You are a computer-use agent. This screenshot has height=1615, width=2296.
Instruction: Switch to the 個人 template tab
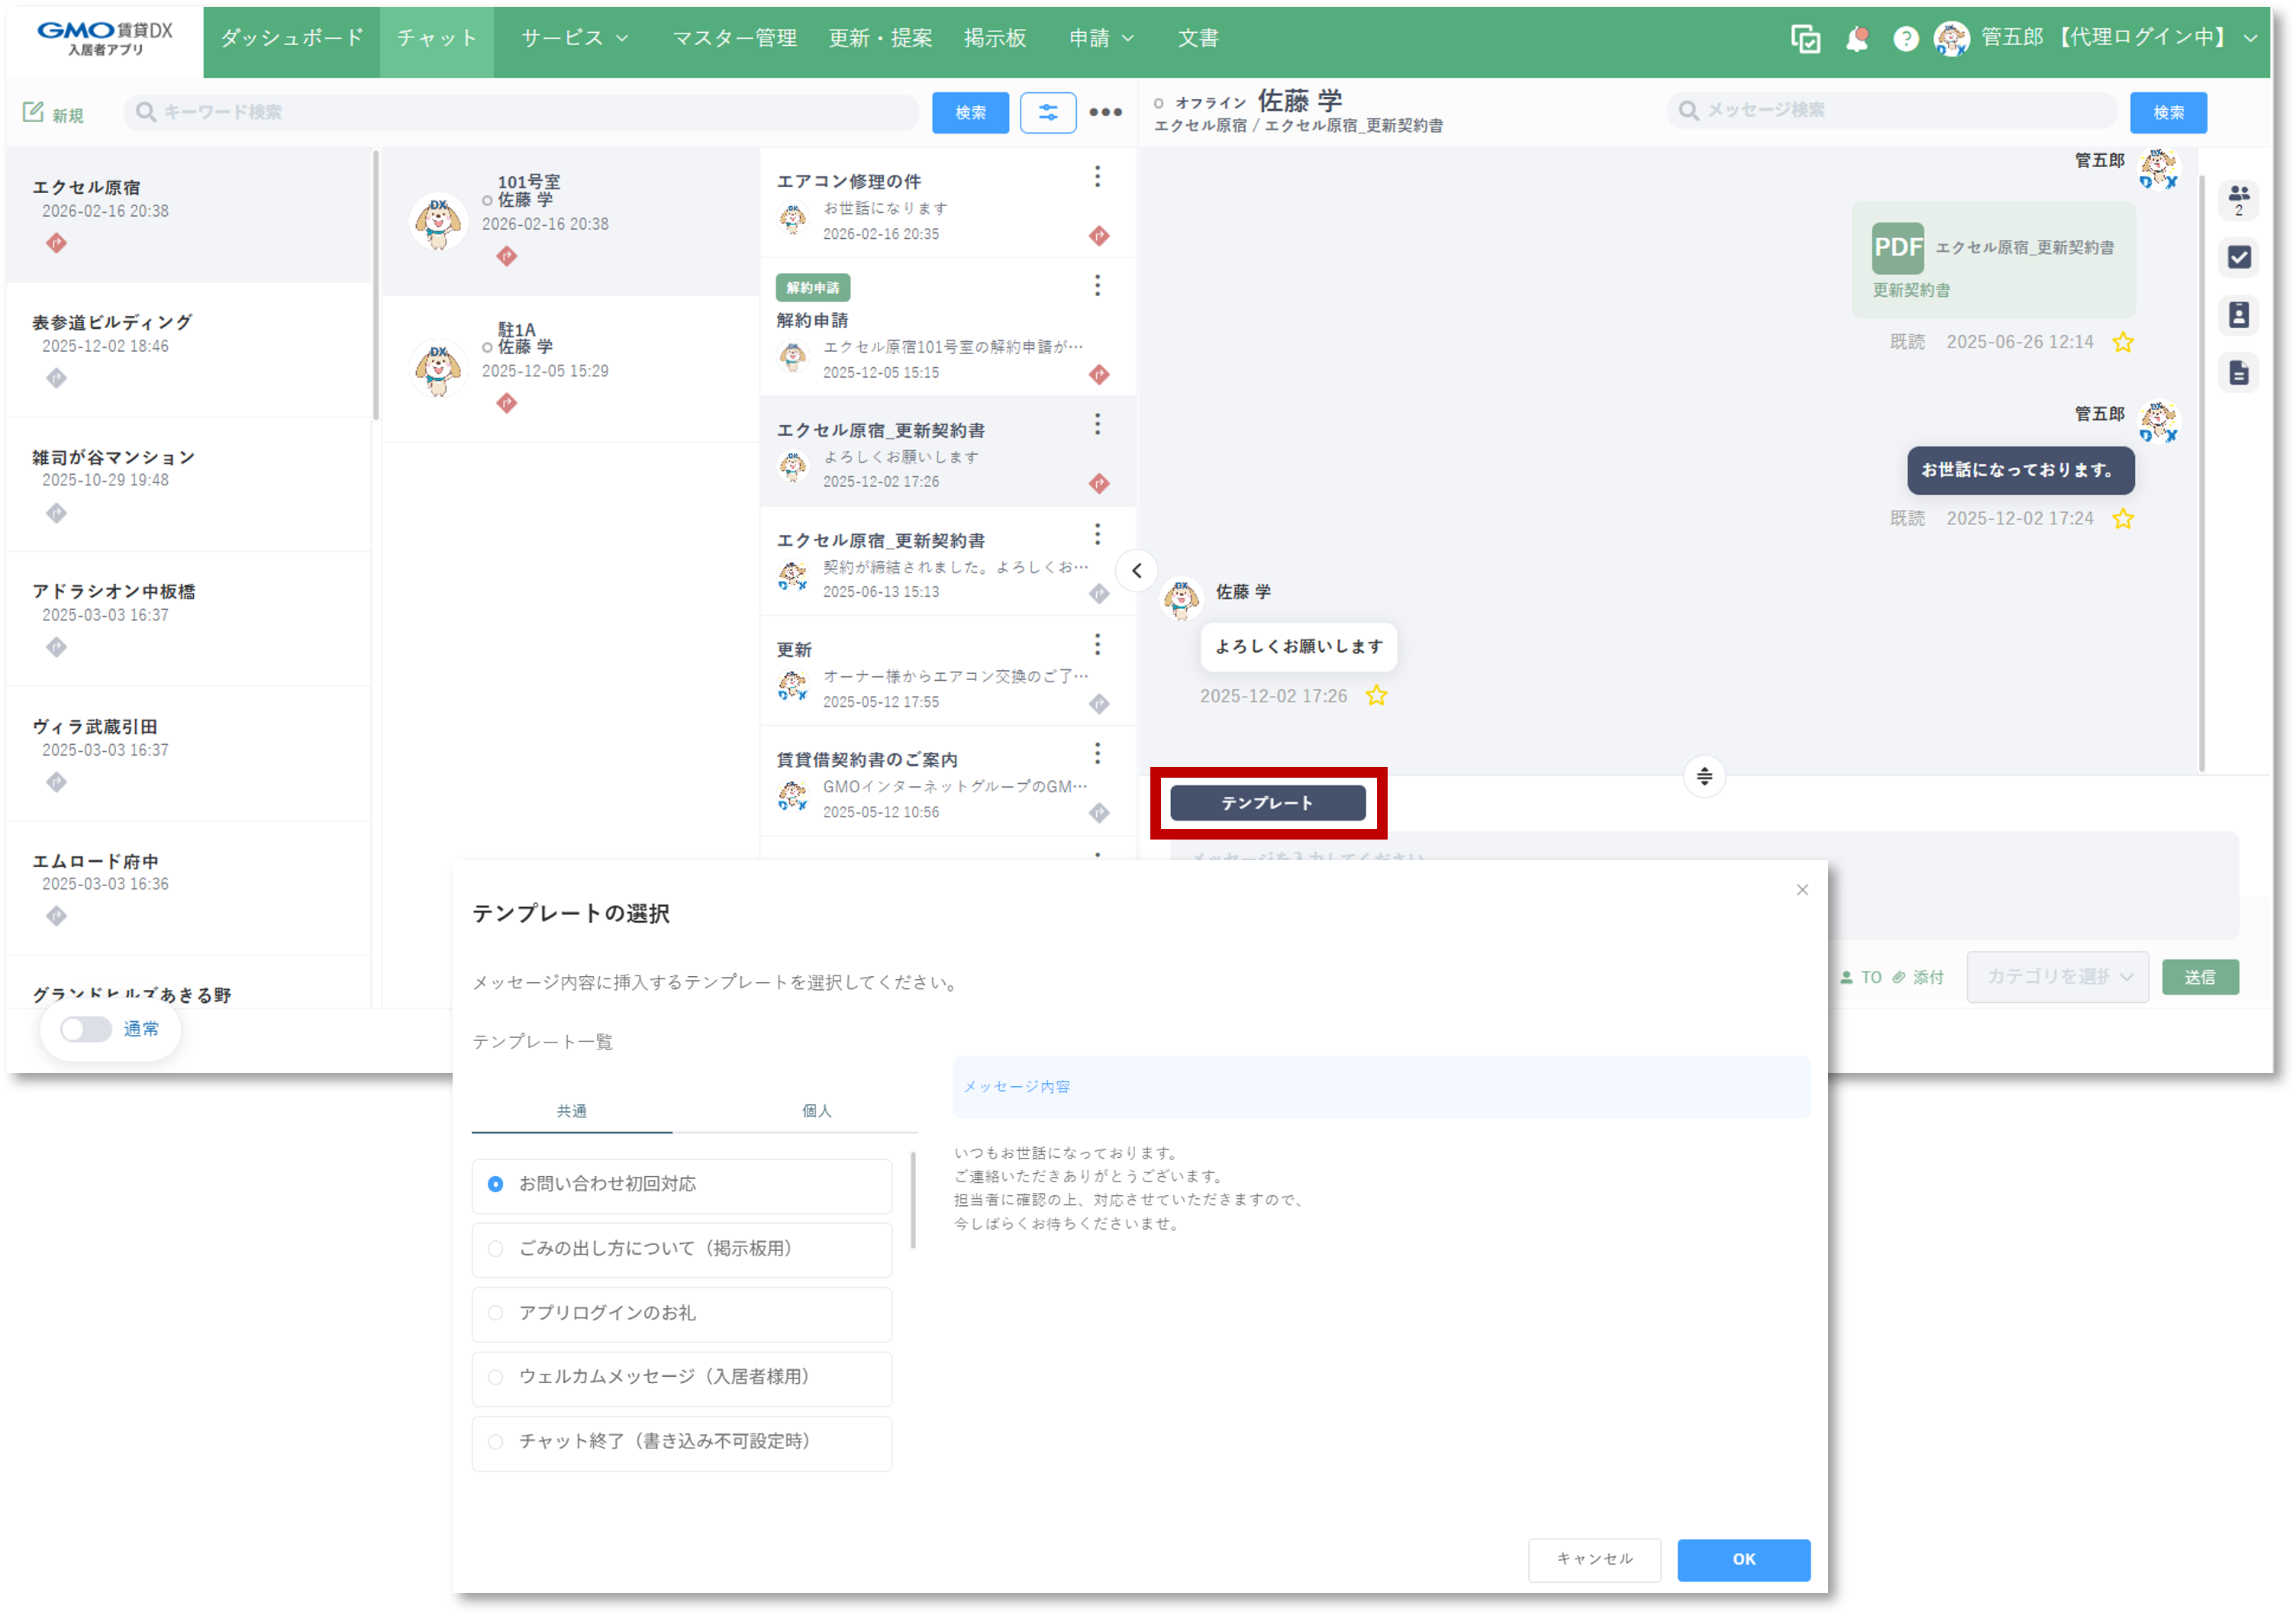[x=816, y=1112]
